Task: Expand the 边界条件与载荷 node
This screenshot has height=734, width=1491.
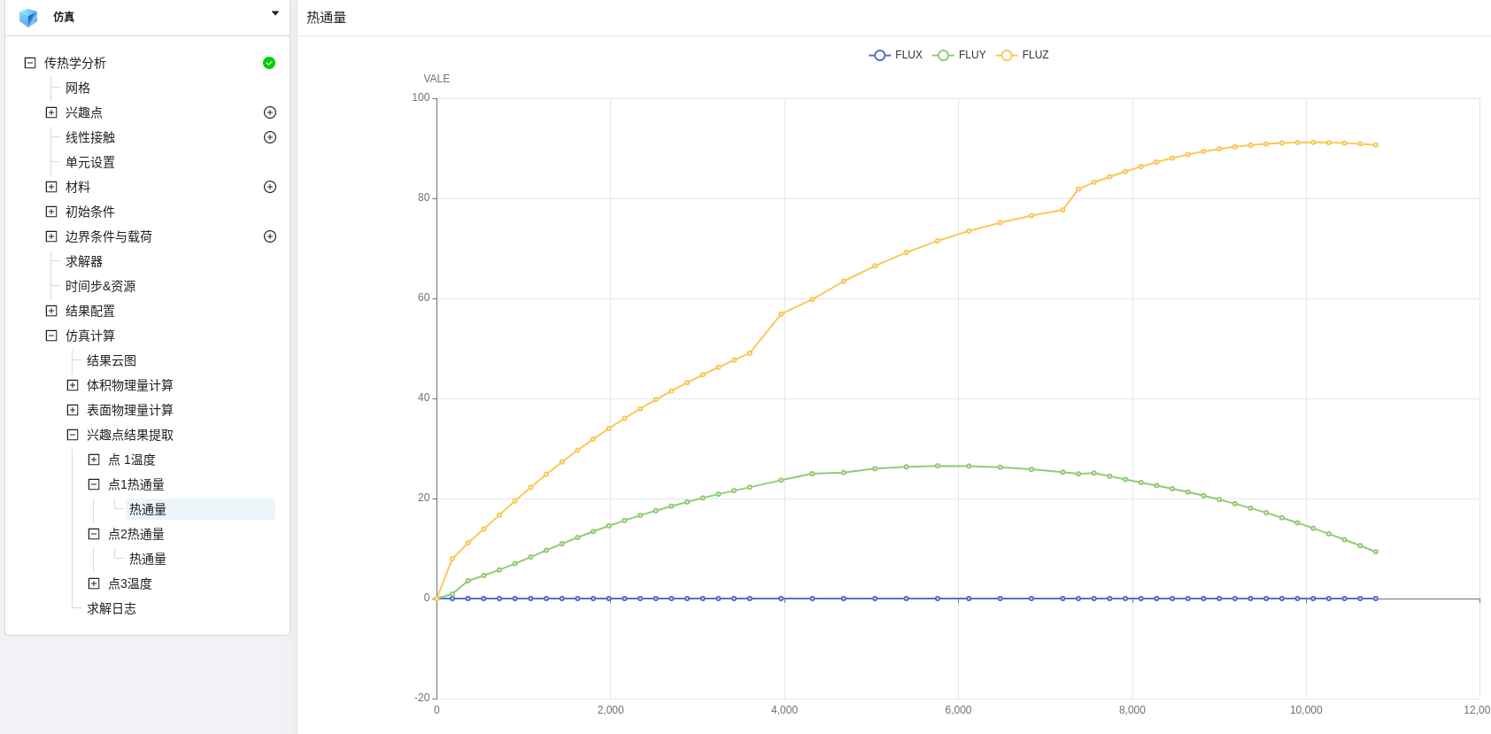Action: (51, 236)
